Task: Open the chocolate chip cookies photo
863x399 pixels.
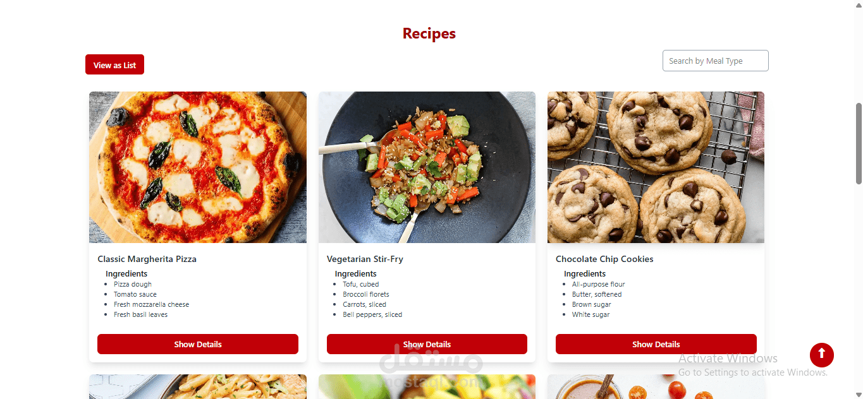Action: [x=656, y=167]
